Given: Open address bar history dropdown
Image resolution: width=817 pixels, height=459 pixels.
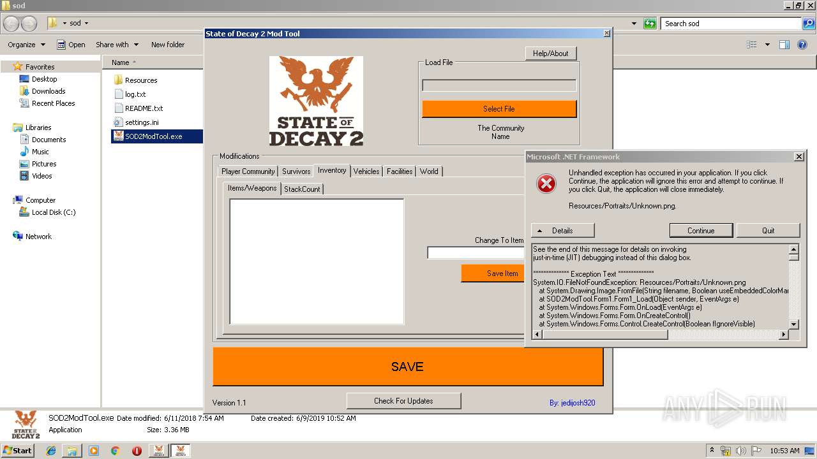Looking at the screenshot, I should (x=634, y=24).
